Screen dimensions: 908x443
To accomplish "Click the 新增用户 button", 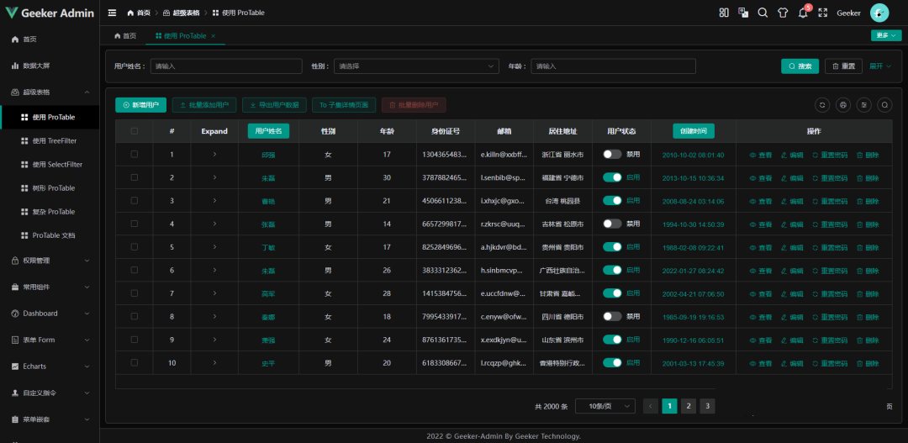I will [x=140, y=105].
